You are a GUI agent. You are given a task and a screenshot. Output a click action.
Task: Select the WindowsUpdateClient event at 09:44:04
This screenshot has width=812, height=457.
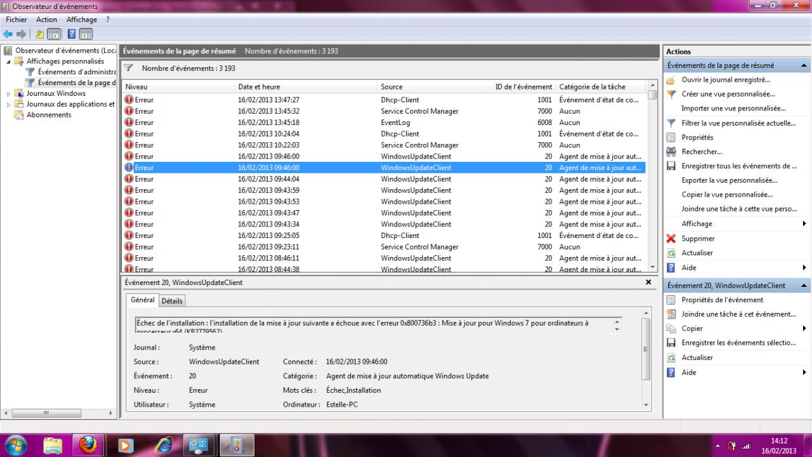pos(384,179)
